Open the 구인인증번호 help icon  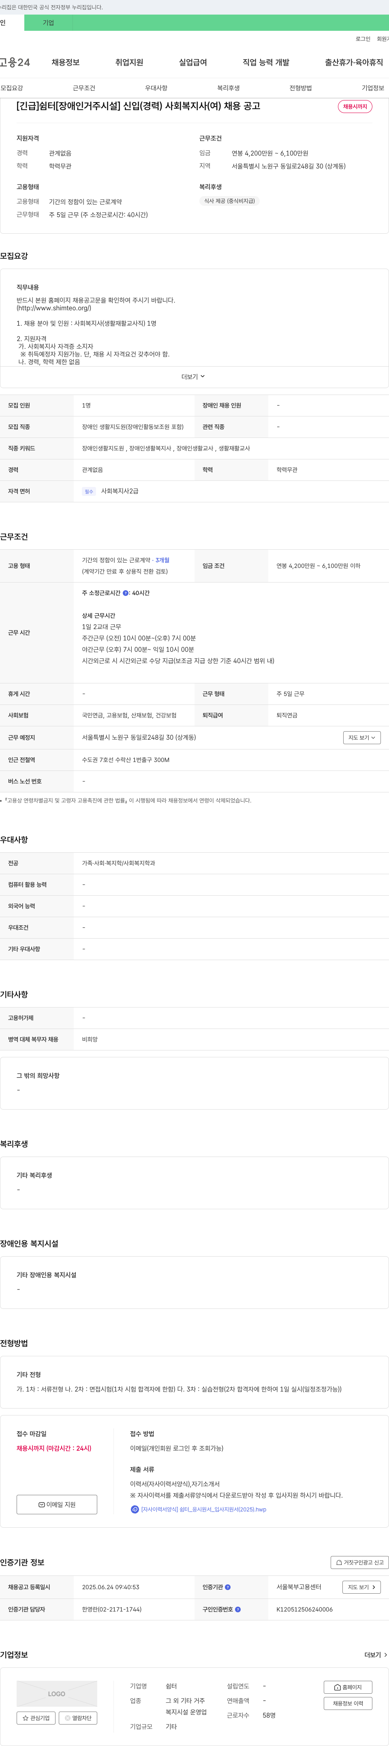pos(237,1609)
